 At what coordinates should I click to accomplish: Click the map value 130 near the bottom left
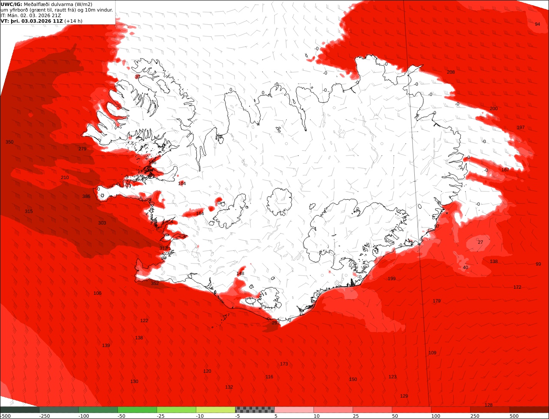coord(134,381)
